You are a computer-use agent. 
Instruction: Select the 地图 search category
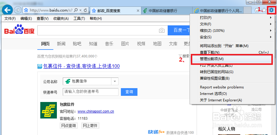[157, 44]
